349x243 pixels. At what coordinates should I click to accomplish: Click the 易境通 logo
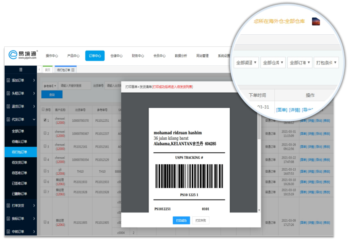23,55
